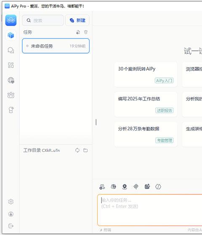The height and width of the screenshot is (235, 202).
Task: Click the 终端 terminal status bar entry
Action: coord(105,230)
